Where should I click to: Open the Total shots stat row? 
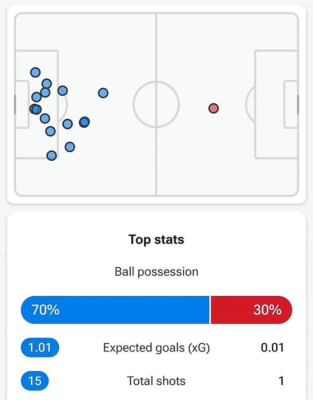pos(156,381)
